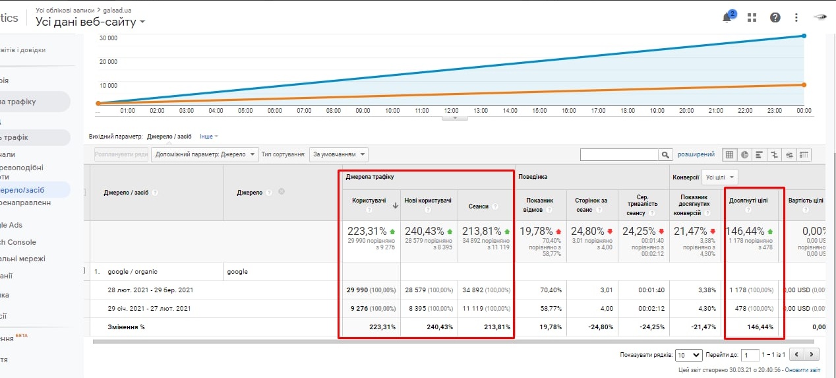The height and width of the screenshot is (378, 836).
Task: Click the table search magnifier button
Action: click(666, 154)
